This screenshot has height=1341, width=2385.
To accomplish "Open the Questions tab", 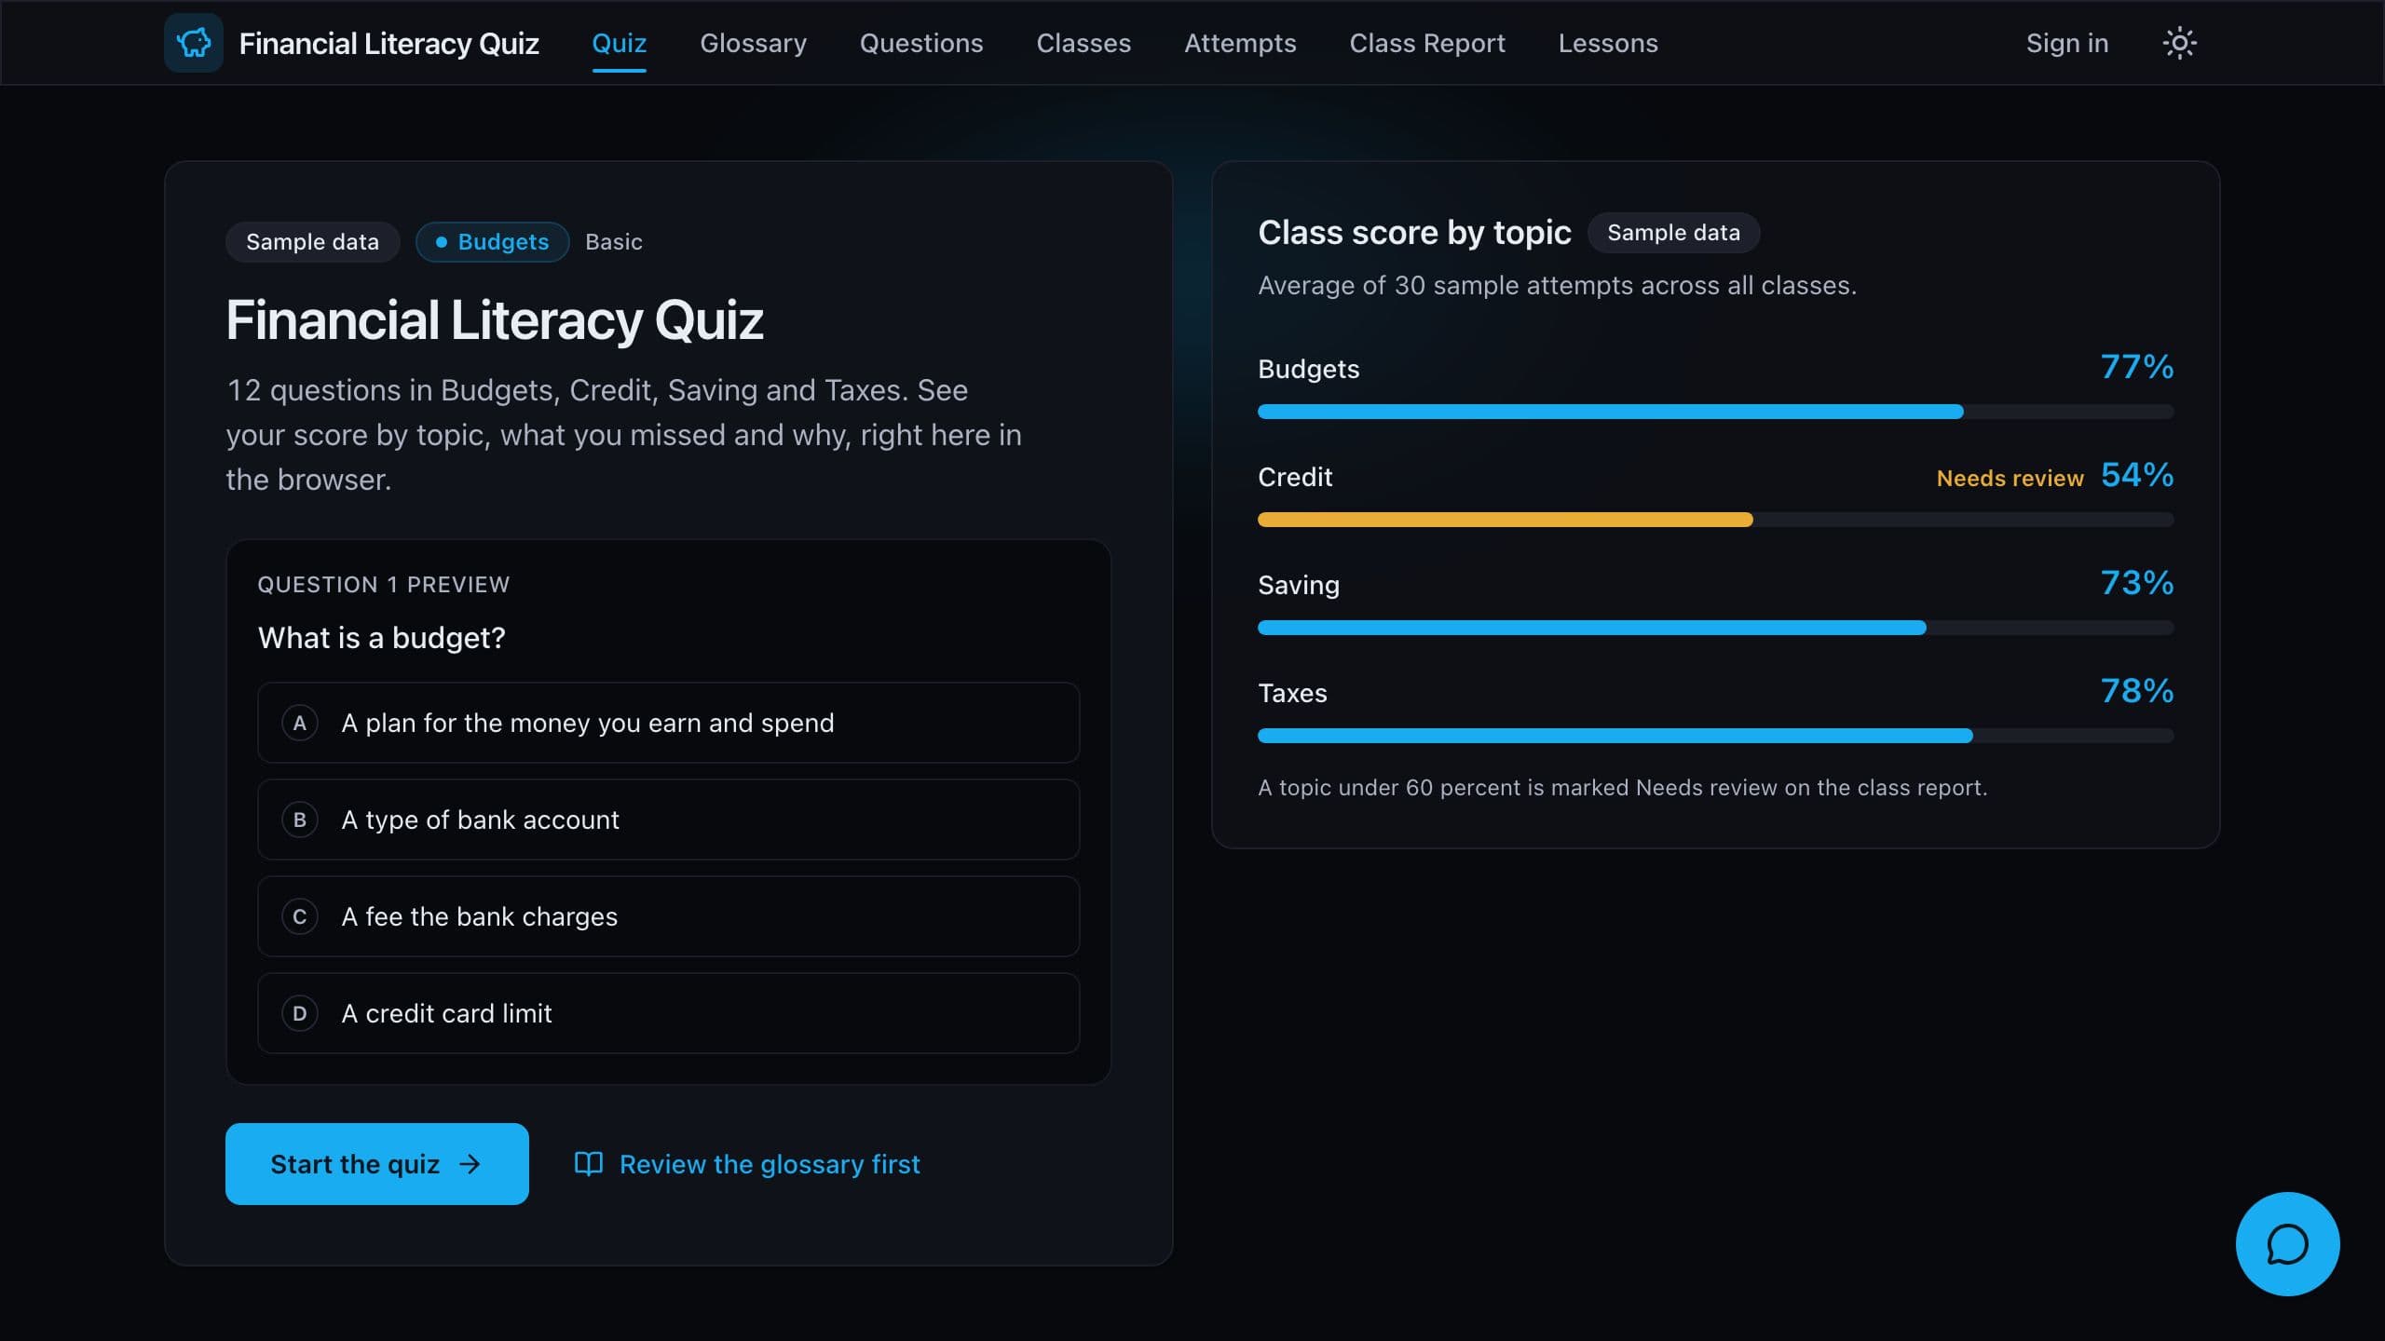I will (x=920, y=43).
